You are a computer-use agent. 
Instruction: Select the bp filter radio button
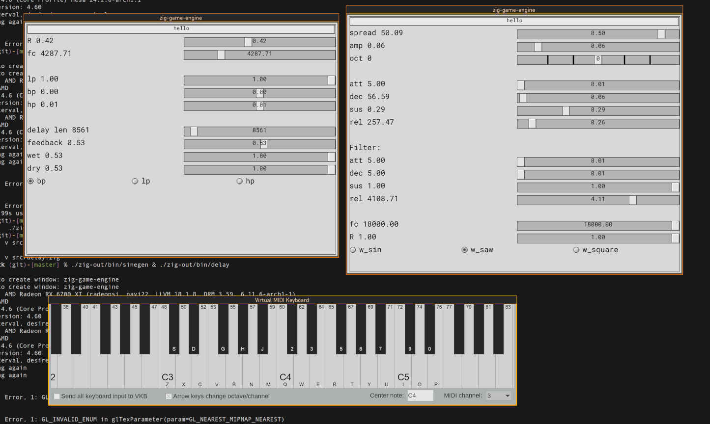31,181
